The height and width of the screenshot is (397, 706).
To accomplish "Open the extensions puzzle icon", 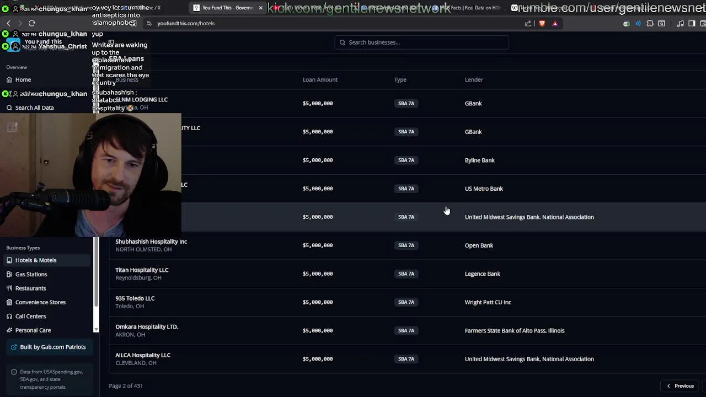I will 650,23.
